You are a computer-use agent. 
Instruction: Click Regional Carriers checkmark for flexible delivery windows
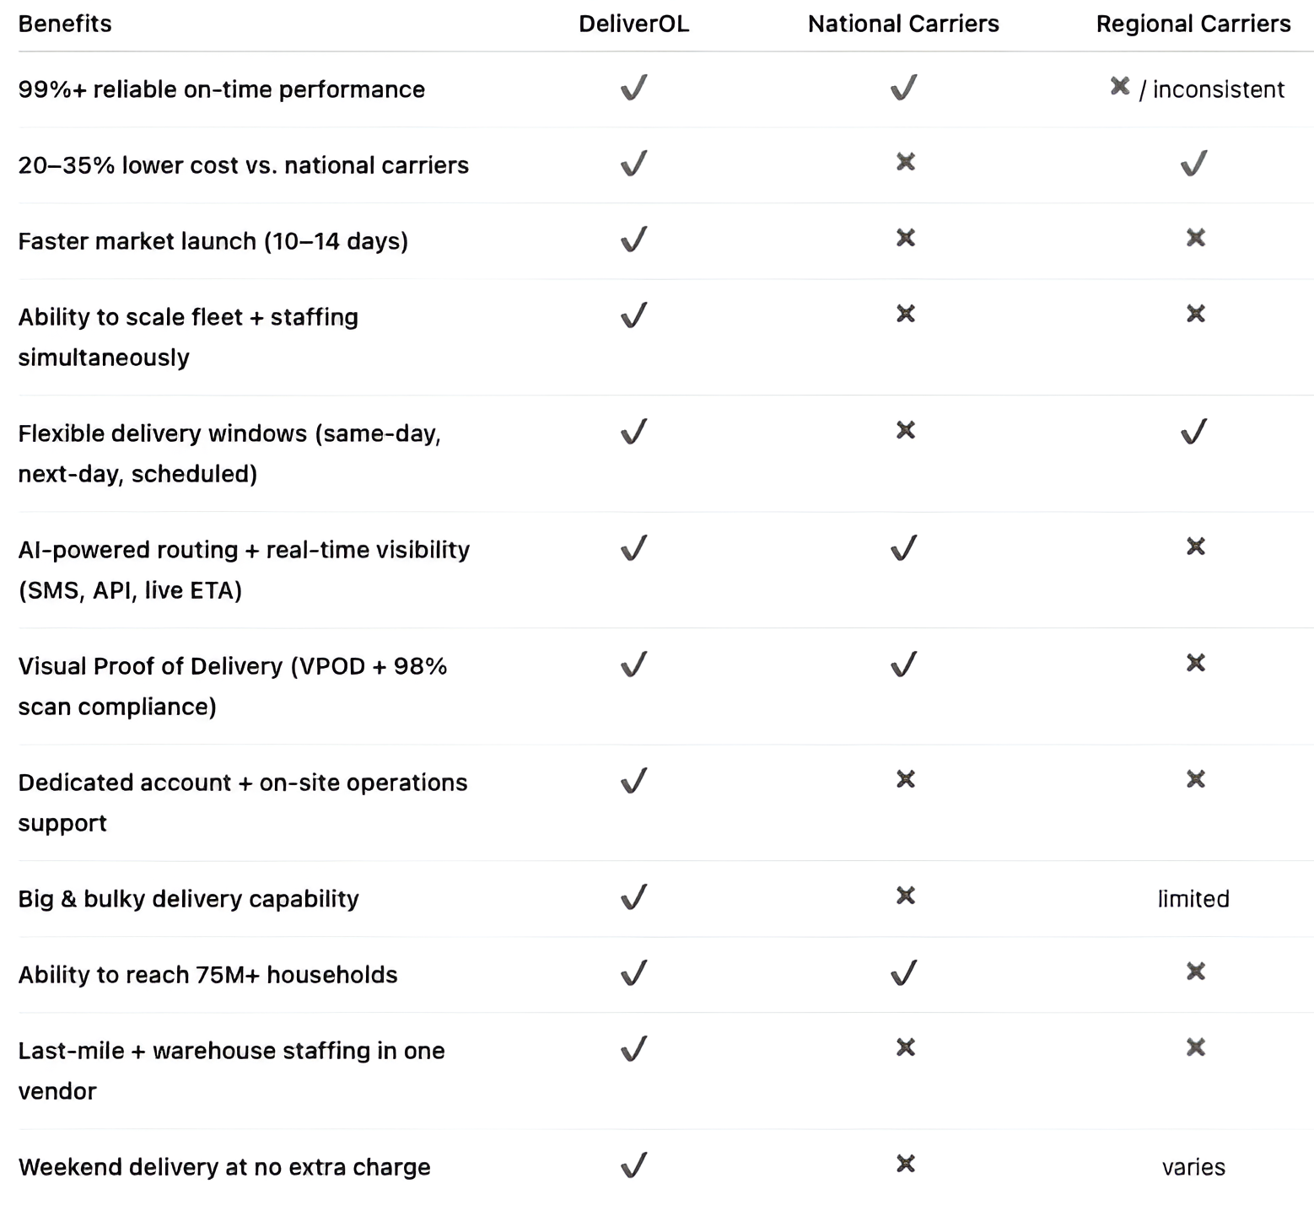[x=1193, y=432]
